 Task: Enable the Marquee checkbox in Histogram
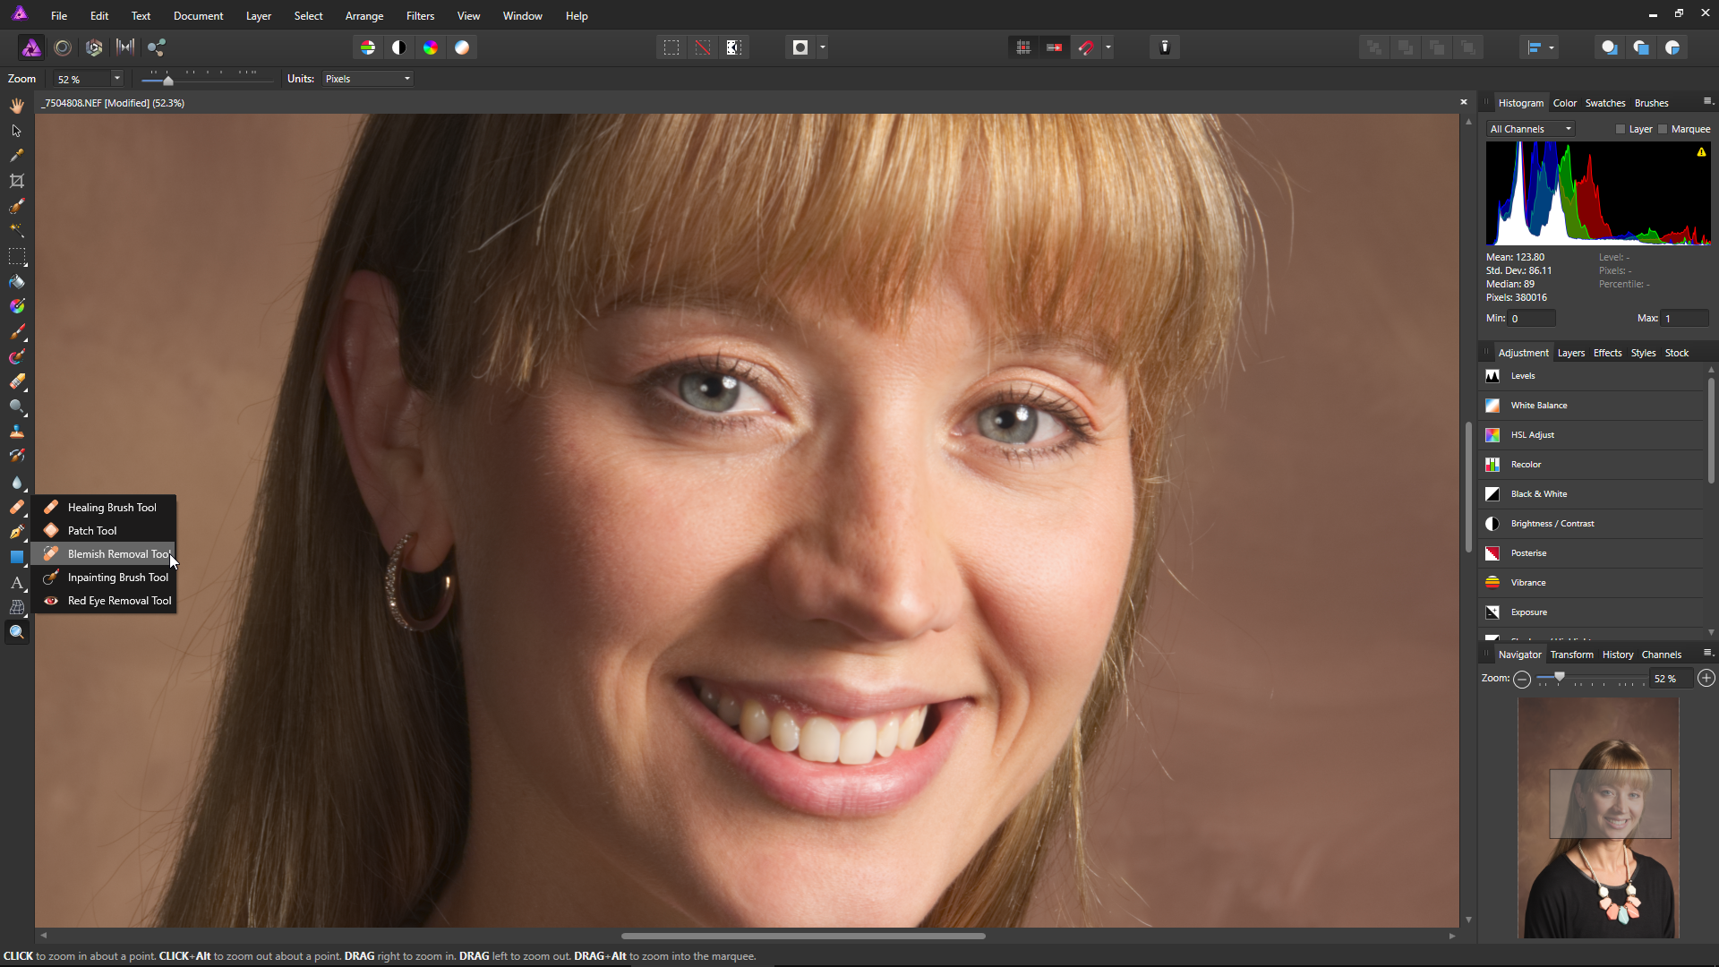(x=1663, y=129)
